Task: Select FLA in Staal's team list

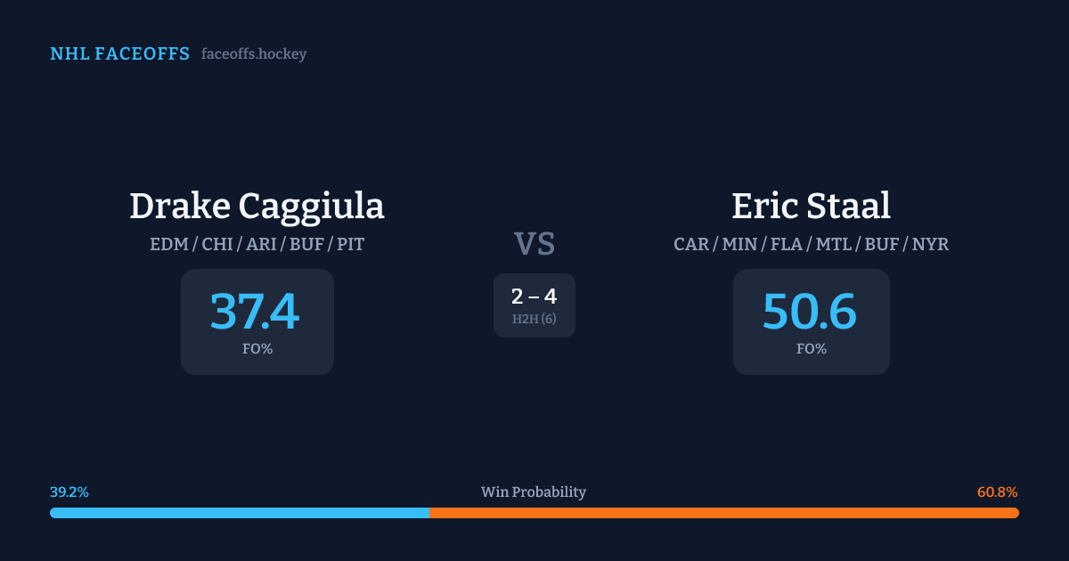Action: coord(787,244)
